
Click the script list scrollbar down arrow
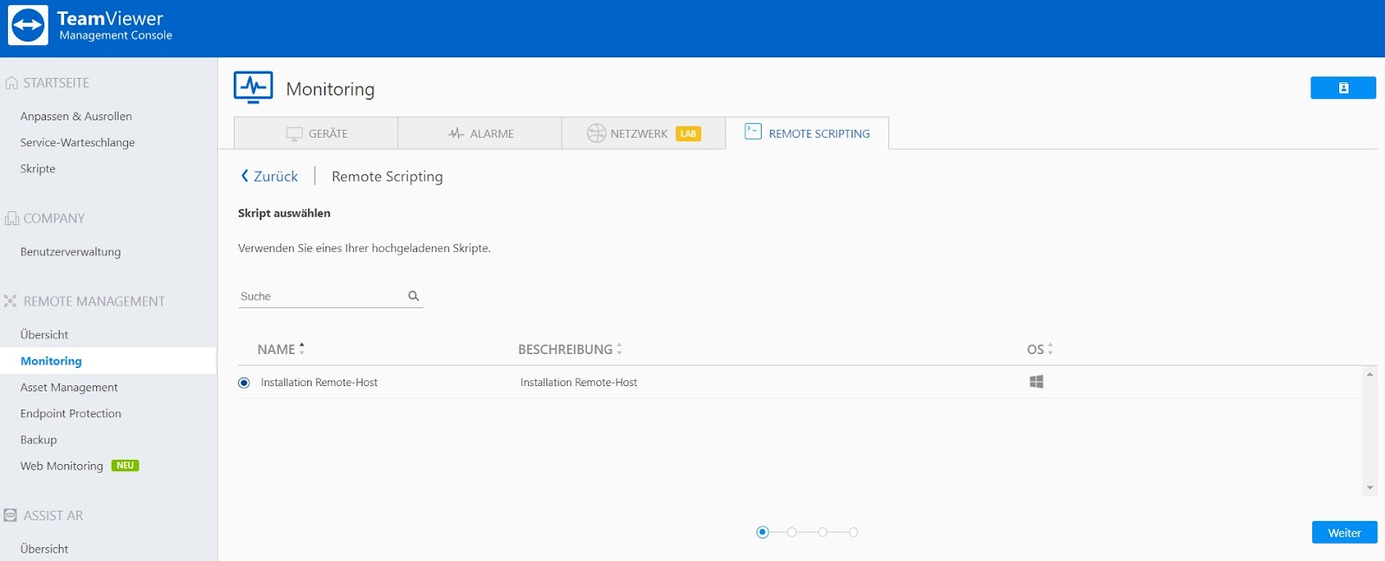point(1369,488)
